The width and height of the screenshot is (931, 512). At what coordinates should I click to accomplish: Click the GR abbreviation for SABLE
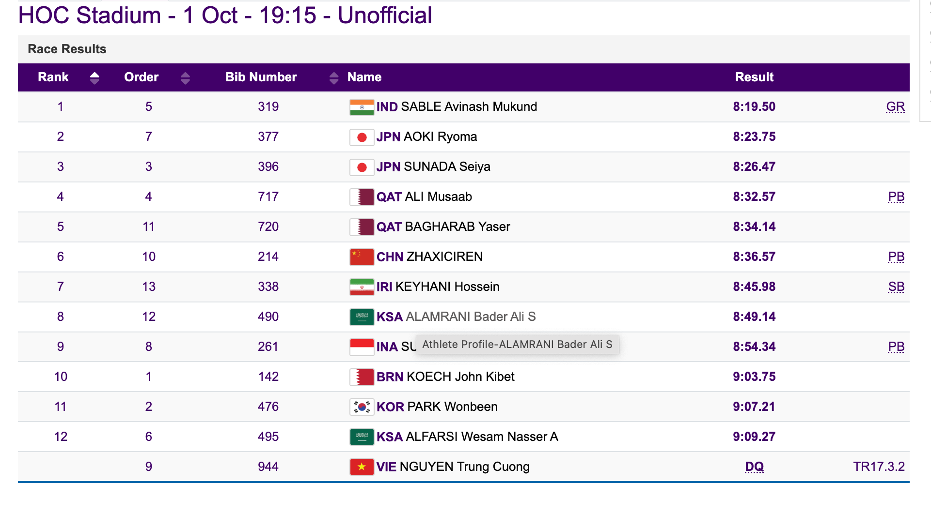click(x=895, y=106)
